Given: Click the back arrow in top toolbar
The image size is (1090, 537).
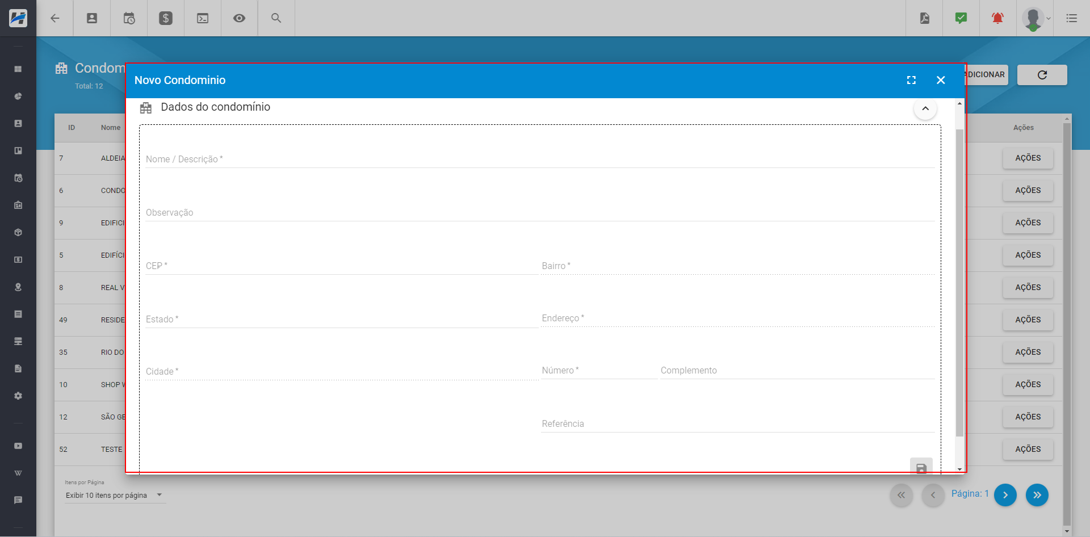Looking at the screenshot, I should coord(55,18).
